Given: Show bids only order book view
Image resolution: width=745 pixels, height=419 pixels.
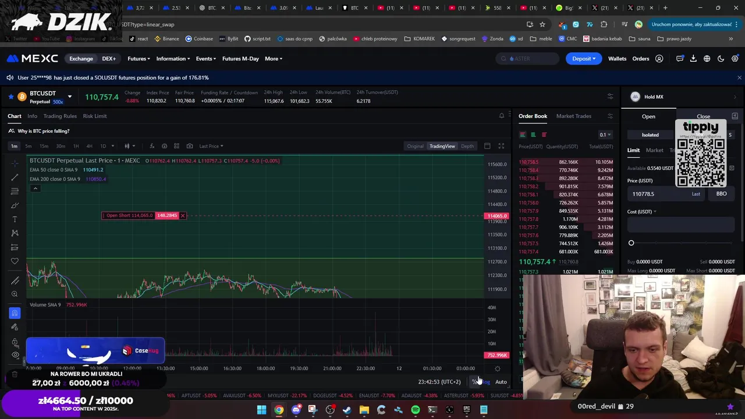Looking at the screenshot, I should click(533, 134).
